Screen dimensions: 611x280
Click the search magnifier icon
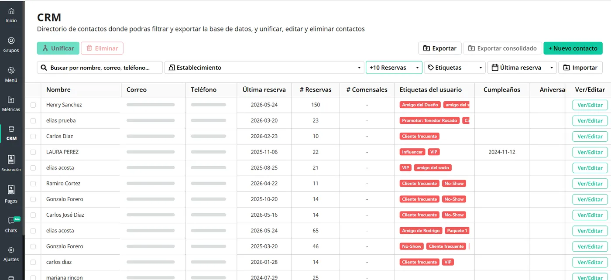tap(44, 68)
